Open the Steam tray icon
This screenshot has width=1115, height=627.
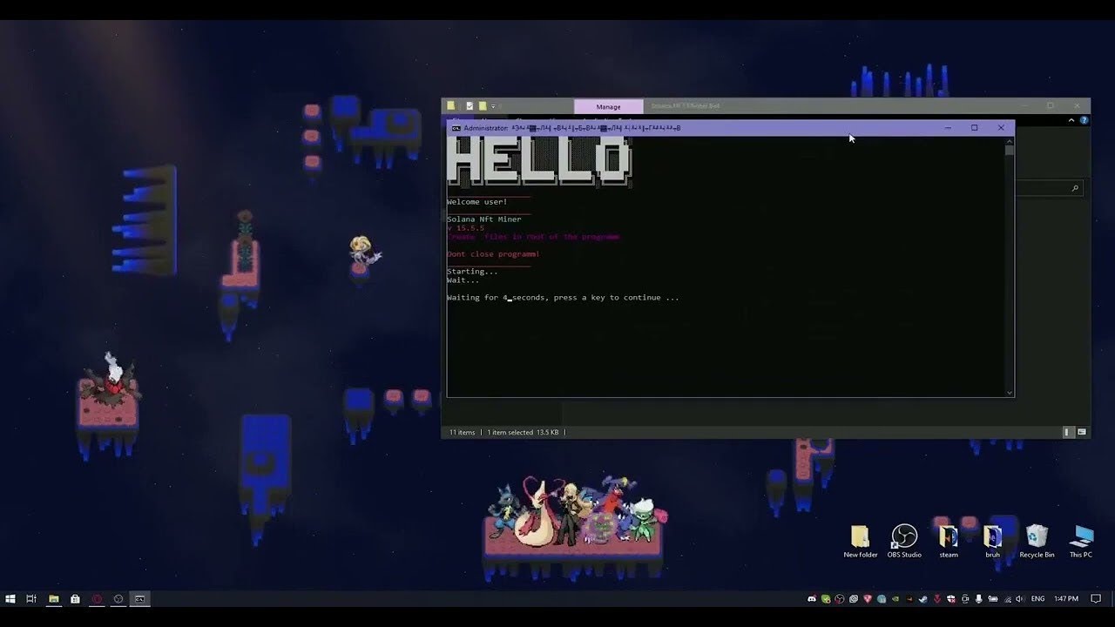tap(922, 599)
